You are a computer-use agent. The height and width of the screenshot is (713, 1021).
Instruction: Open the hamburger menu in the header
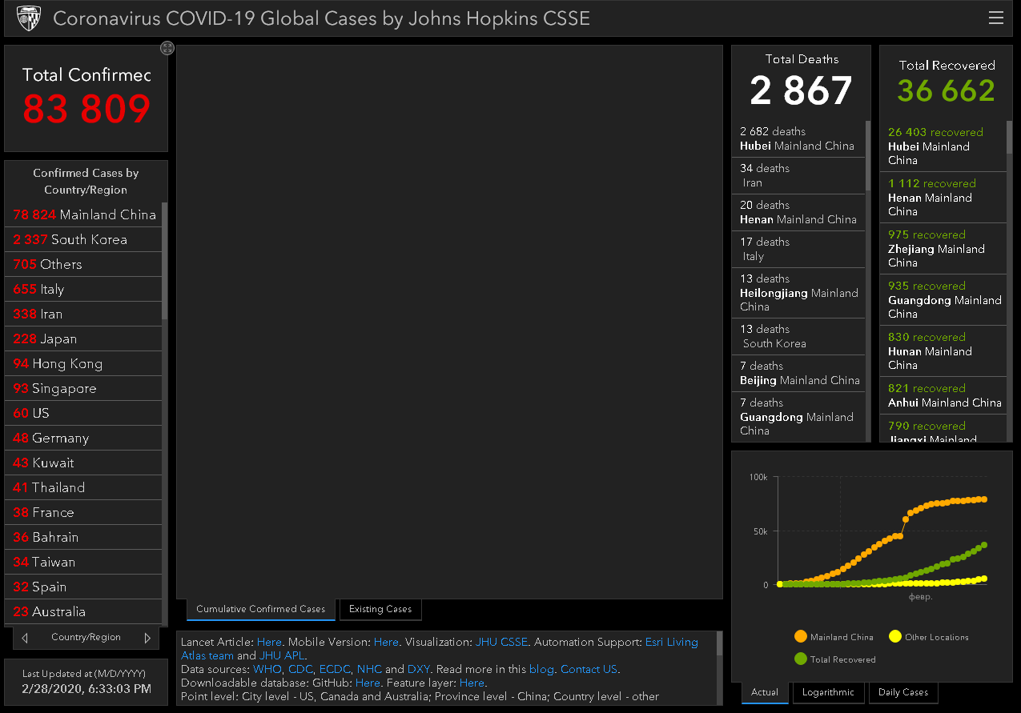996,18
